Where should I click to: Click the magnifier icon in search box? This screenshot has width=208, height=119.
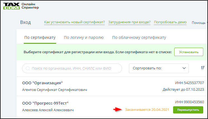(x=28, y=68)
